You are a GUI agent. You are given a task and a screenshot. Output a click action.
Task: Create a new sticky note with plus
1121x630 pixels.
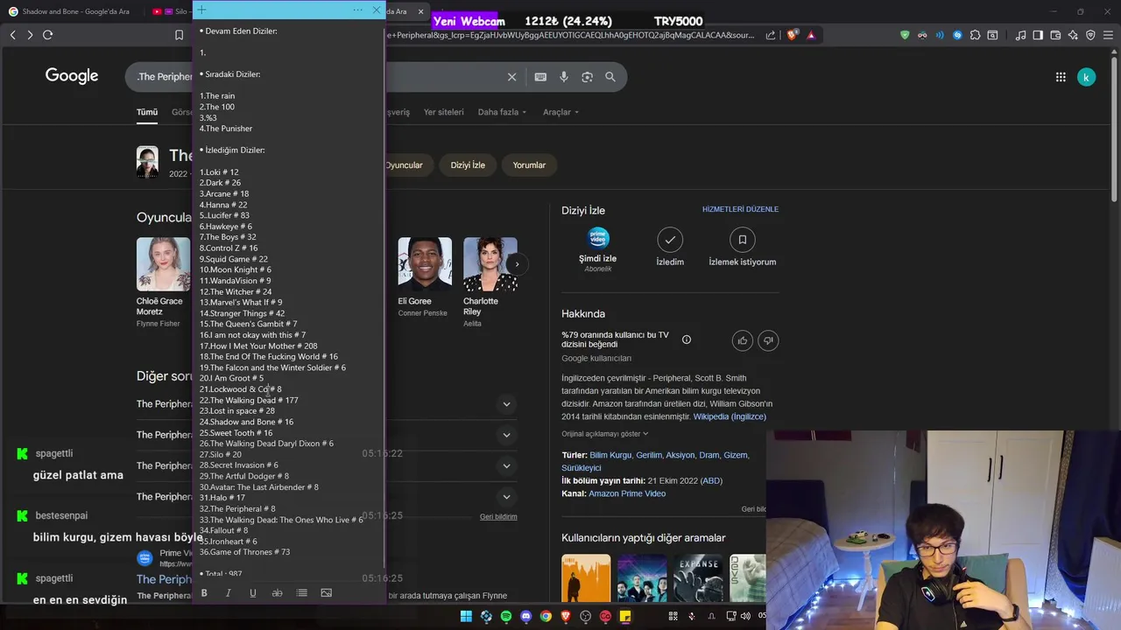201,10
